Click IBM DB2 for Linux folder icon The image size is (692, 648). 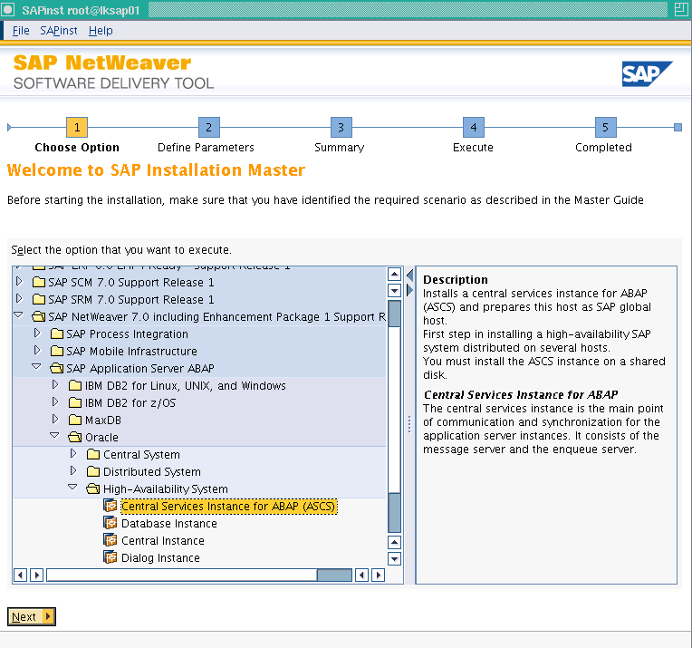75,385
